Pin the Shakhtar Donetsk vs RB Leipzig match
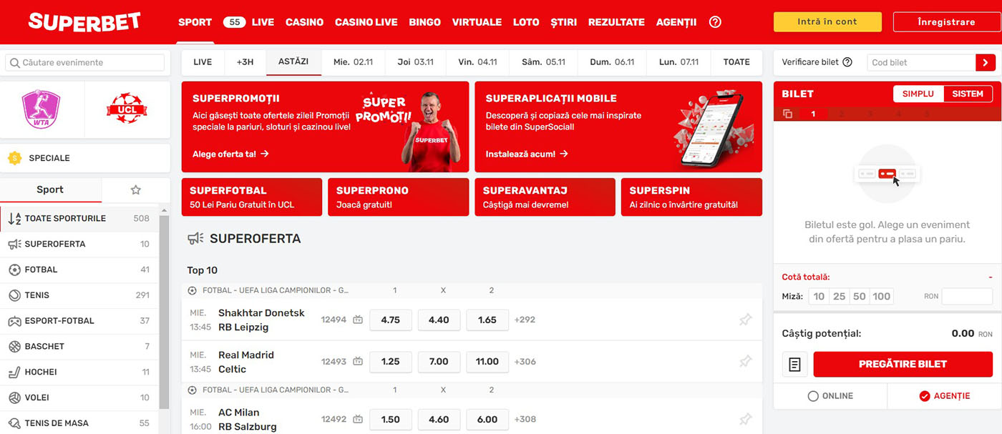The width and height of the screenshot is (1002, 434). click(x=746, y=320)
